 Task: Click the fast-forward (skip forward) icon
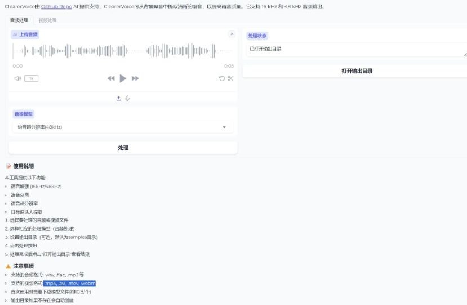click(135, 78)
